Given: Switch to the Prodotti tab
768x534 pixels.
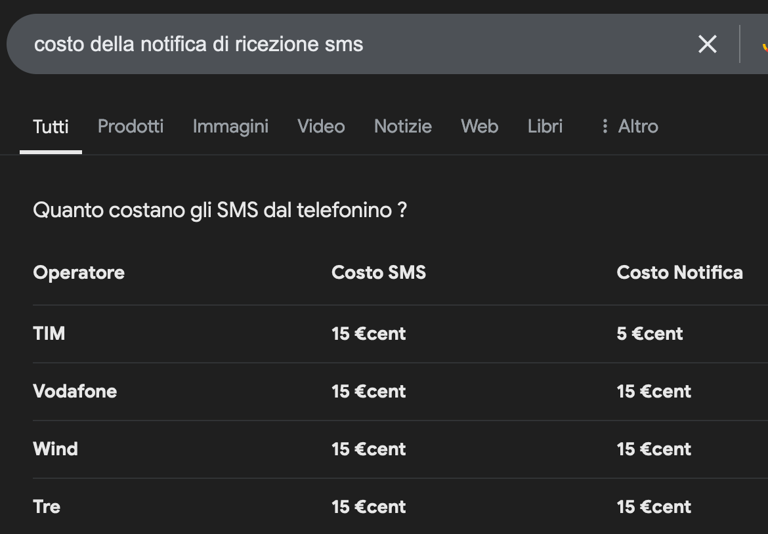Looking at the screenshot, I should pyautogui.click(x=131, y=126).
